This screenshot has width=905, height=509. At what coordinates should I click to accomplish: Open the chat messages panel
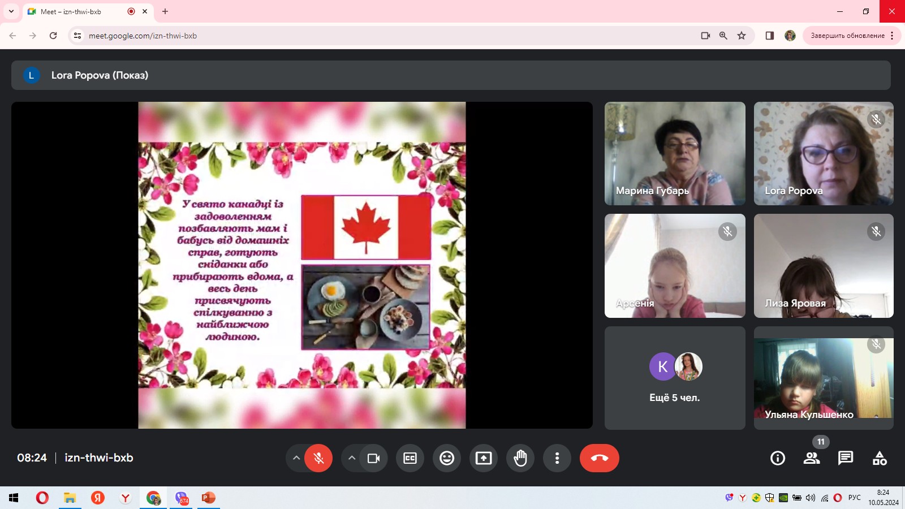pyautogui.click(x=846, y=458)
